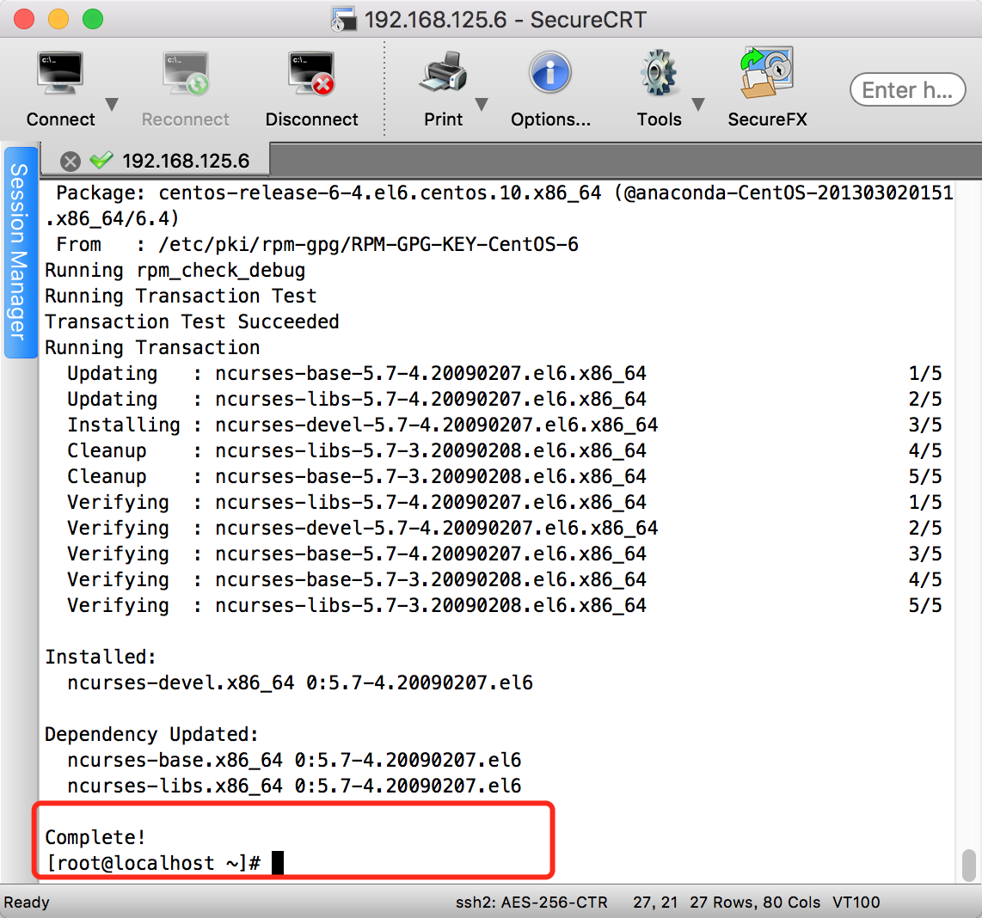Click 'Dependency Updated:' heading in terminal
The width and height of the screenshot is (982, 918).
pos(151,734)
